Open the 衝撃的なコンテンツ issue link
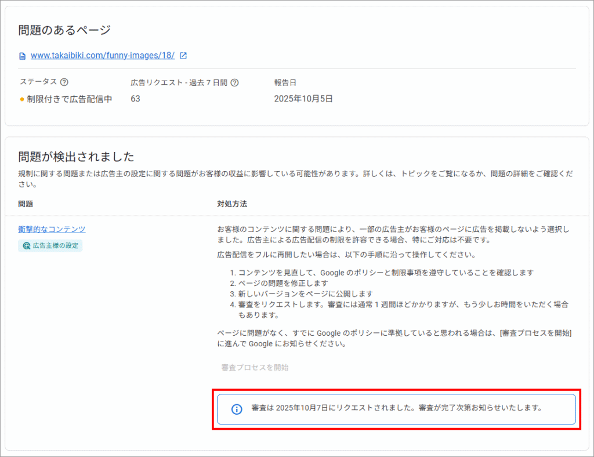The width and height of the screenshot is (594, 457). (x=52, y=229)
